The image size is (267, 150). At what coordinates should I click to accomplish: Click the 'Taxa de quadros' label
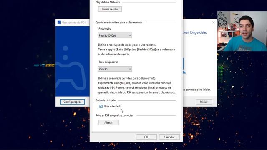(108, 62)
